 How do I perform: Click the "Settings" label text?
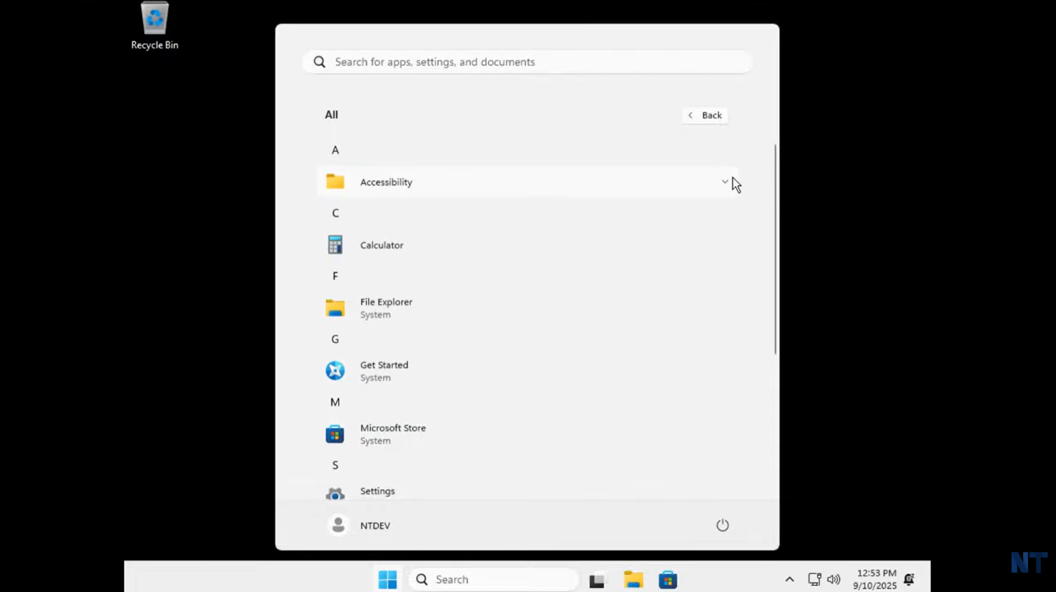click(377, 491)
